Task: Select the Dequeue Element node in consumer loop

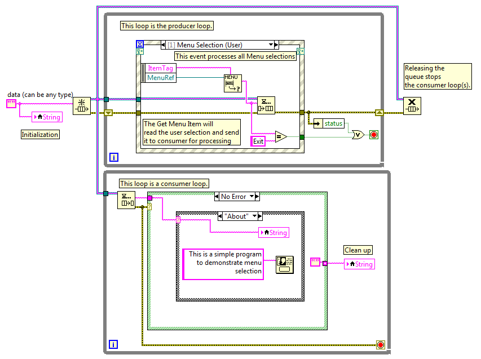Action: 126,200
